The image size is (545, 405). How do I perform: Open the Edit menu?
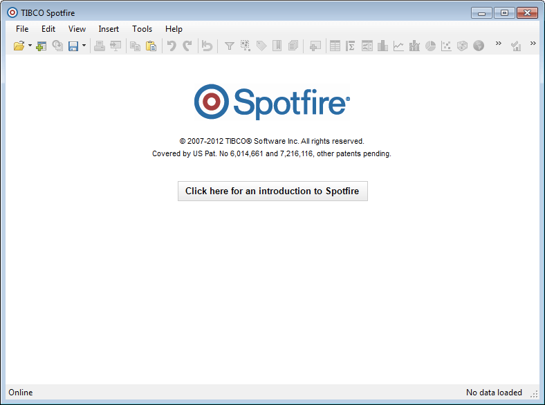tap(48, 29)
